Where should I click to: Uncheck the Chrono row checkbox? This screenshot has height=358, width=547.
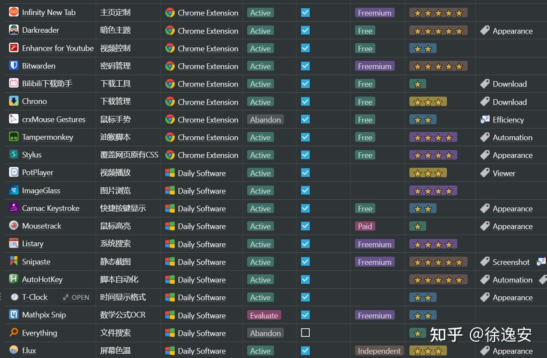coord(305,101)
